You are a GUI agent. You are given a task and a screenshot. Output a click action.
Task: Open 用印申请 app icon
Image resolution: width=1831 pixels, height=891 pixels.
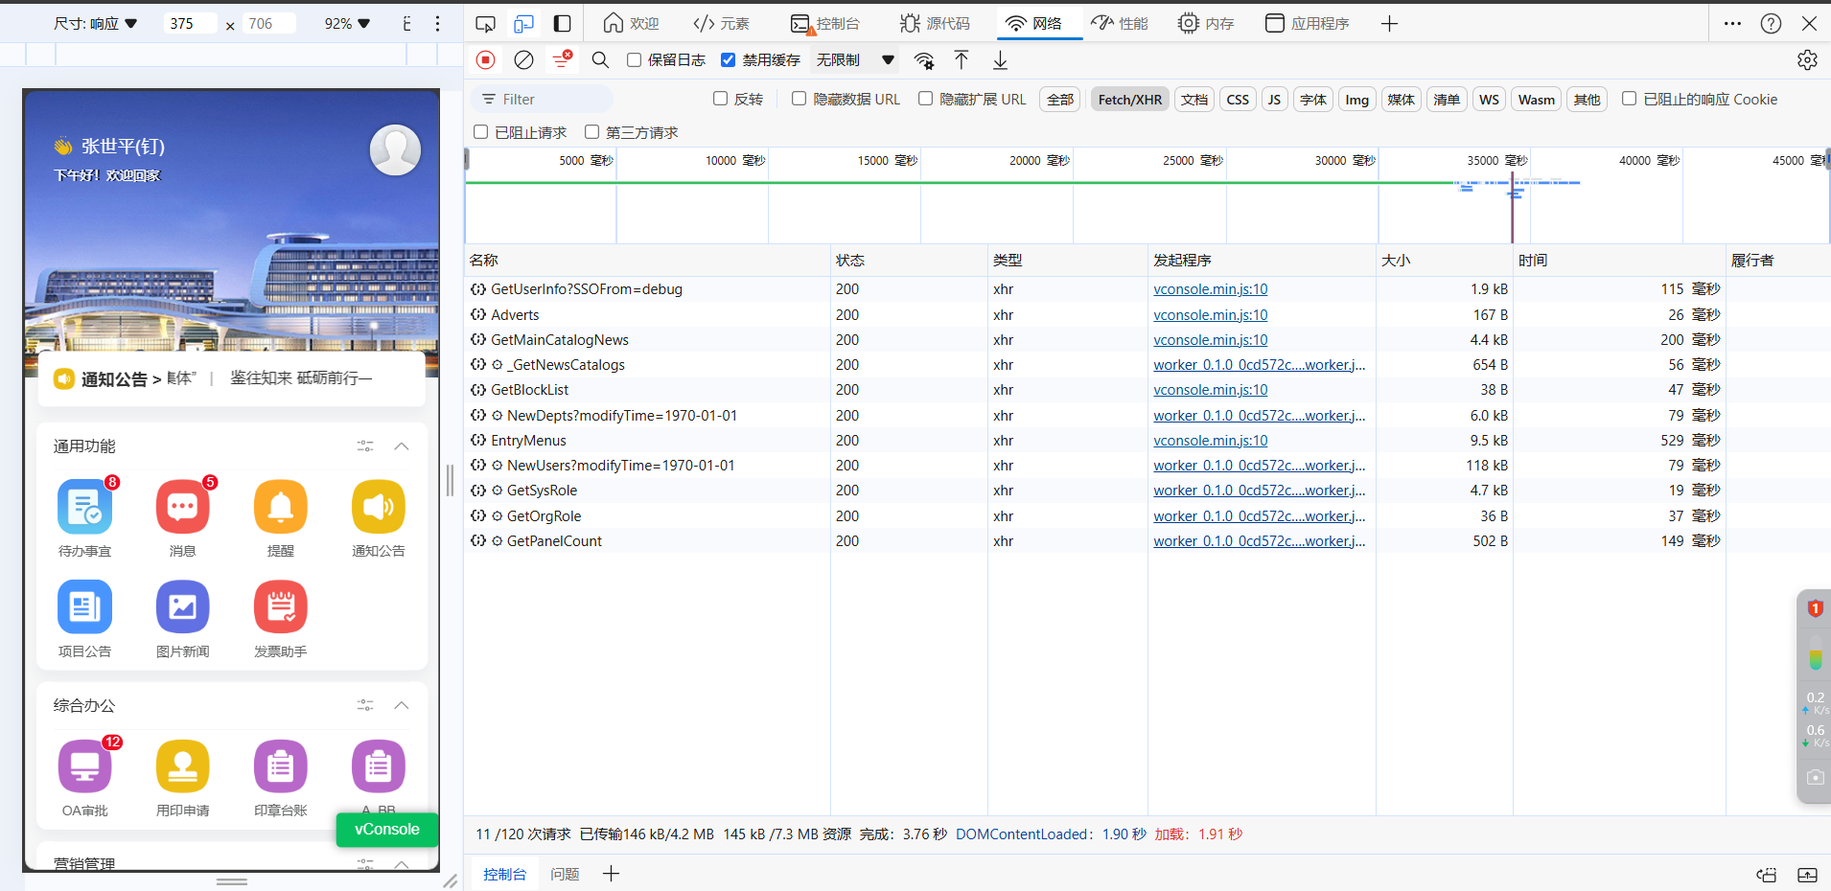pyautogui.click(x=183, y=766)
